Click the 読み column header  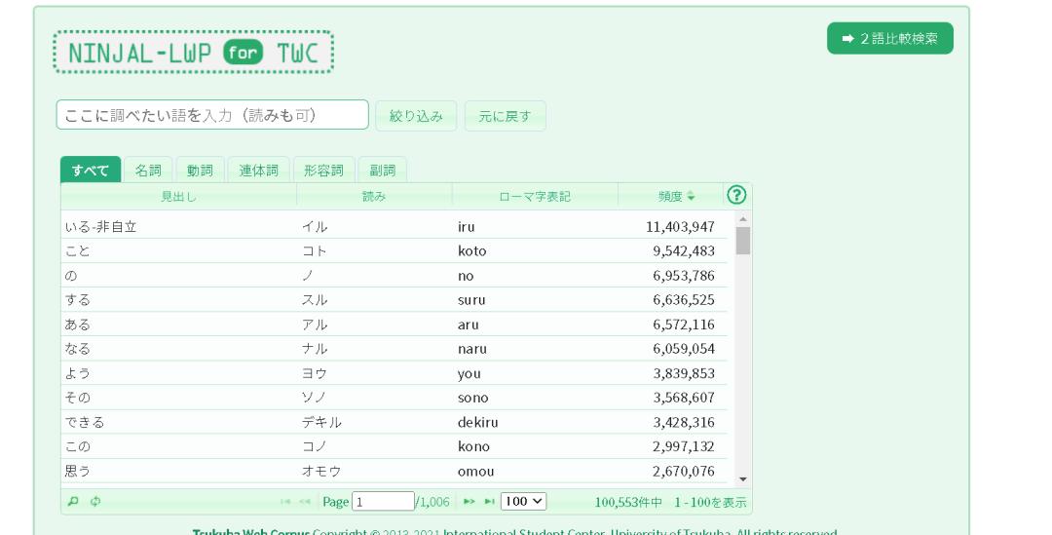374,196
